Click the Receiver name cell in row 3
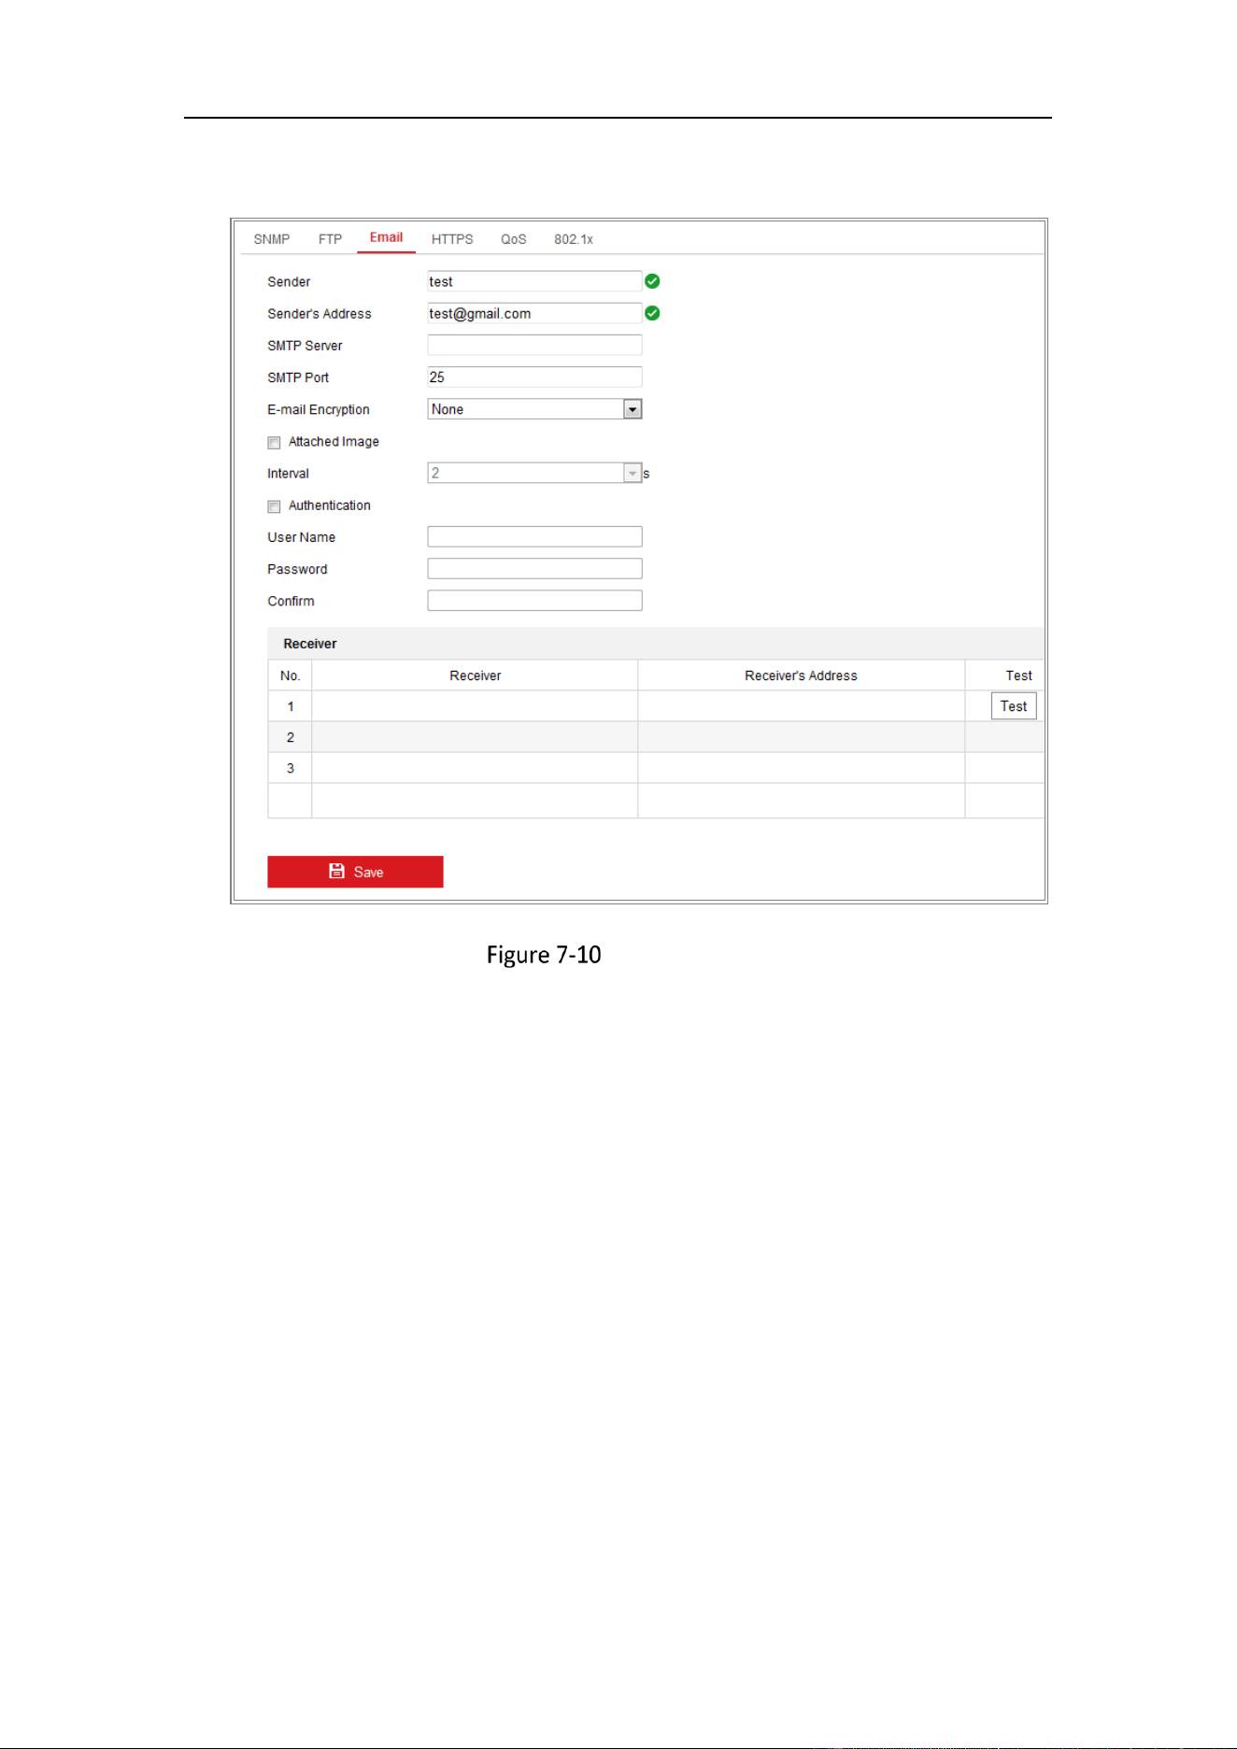The image size is (1237, 1749). 475,768
